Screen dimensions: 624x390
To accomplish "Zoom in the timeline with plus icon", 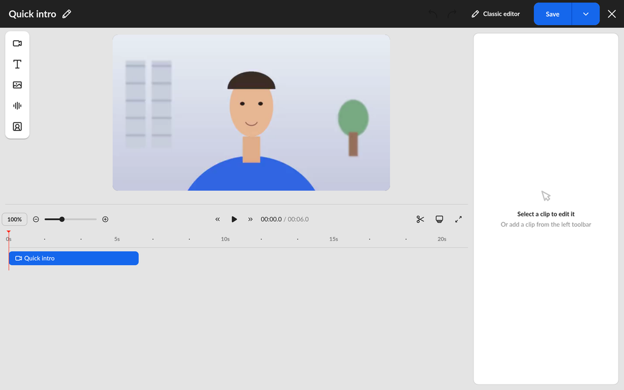I will (x=105, y=219).
